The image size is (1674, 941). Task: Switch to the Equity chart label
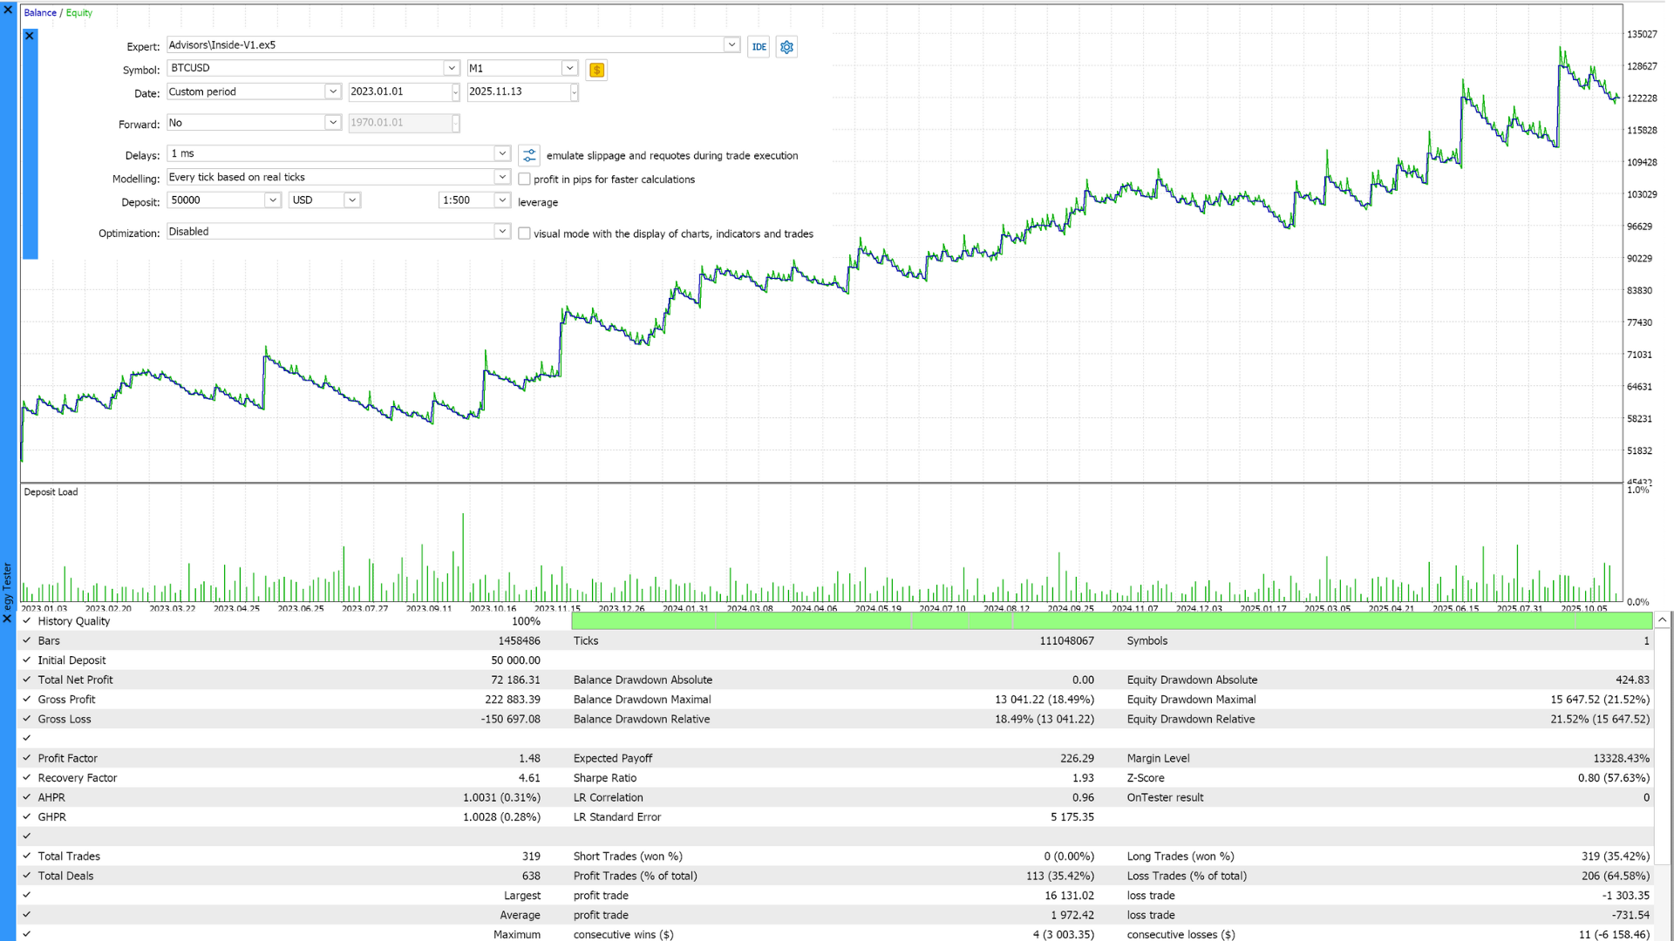[x=79, y=13]
